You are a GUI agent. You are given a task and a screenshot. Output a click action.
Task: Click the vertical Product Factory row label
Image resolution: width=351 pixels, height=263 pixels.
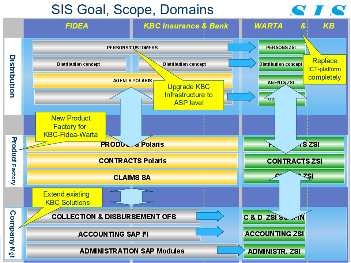[14, 161]
